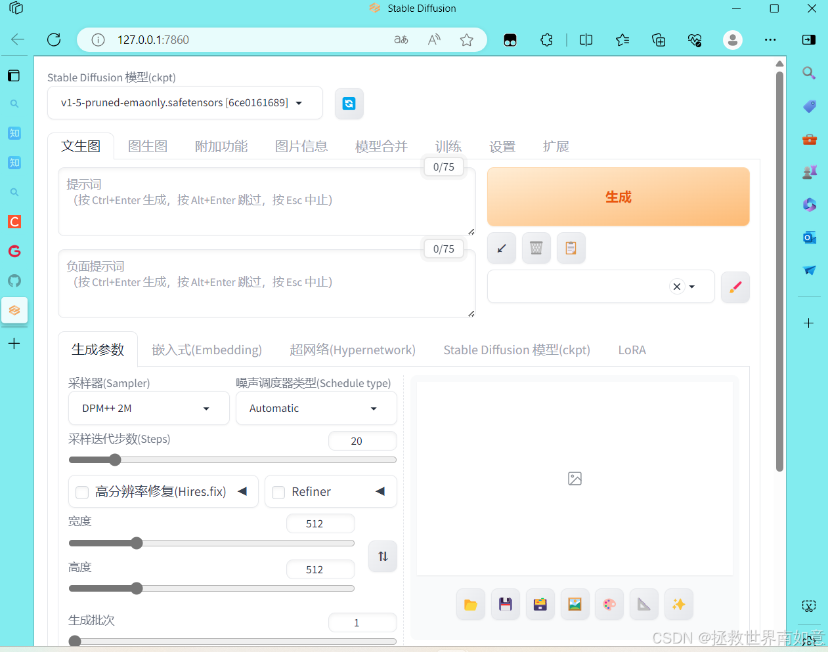Expand the Refiner section arrow

tap(380, 491)
